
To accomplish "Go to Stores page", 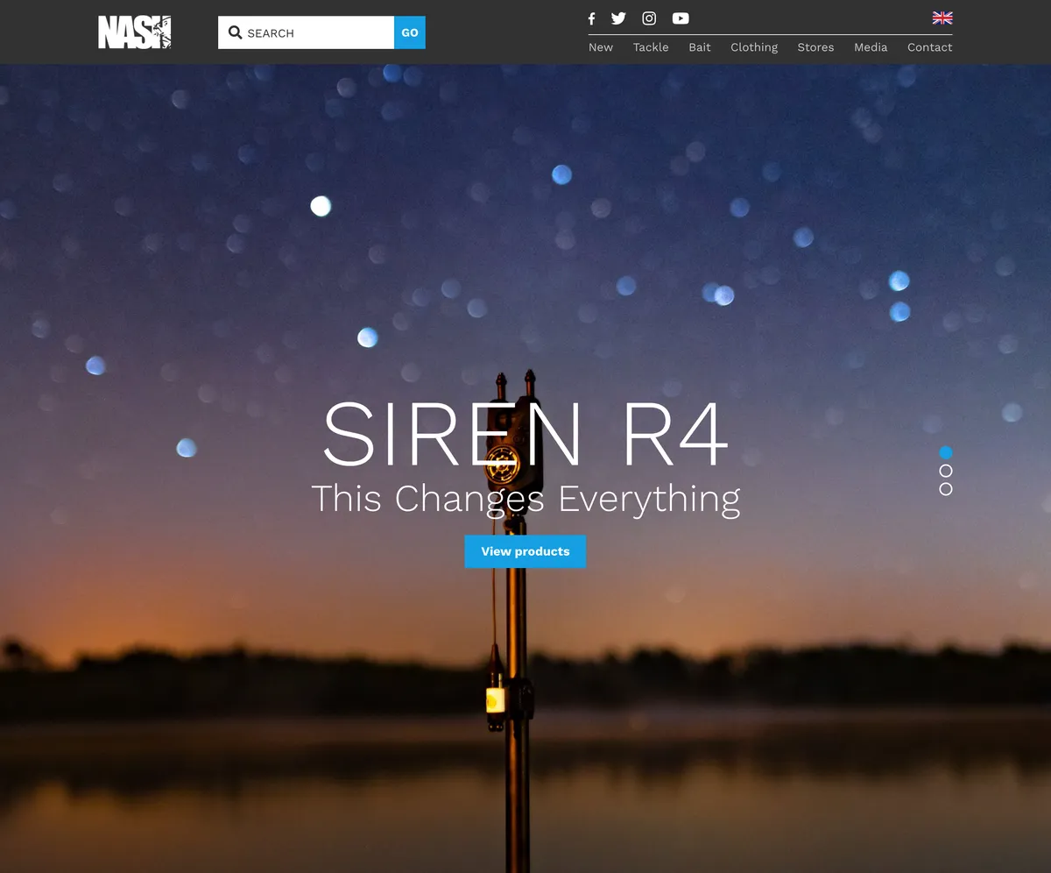I will 815,47.
